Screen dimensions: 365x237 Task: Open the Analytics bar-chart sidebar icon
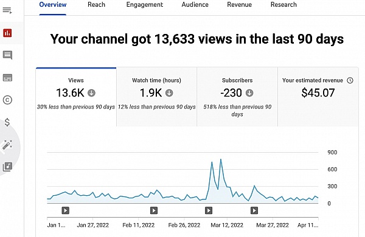coord(7,33)
